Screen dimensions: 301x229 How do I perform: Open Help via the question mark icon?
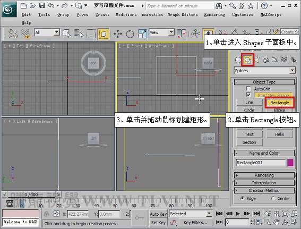coord(264,6)
